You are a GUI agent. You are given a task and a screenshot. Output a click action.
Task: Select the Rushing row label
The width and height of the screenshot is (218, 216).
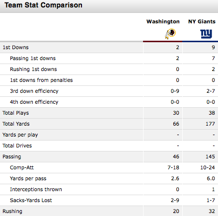pyautogui.click(x=12, y=212)
